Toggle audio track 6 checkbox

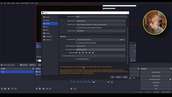[93, 53]
